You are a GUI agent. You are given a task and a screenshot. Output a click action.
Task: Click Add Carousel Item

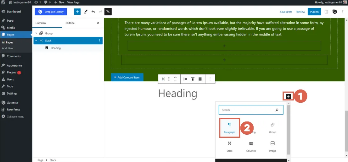click(127, 77)
